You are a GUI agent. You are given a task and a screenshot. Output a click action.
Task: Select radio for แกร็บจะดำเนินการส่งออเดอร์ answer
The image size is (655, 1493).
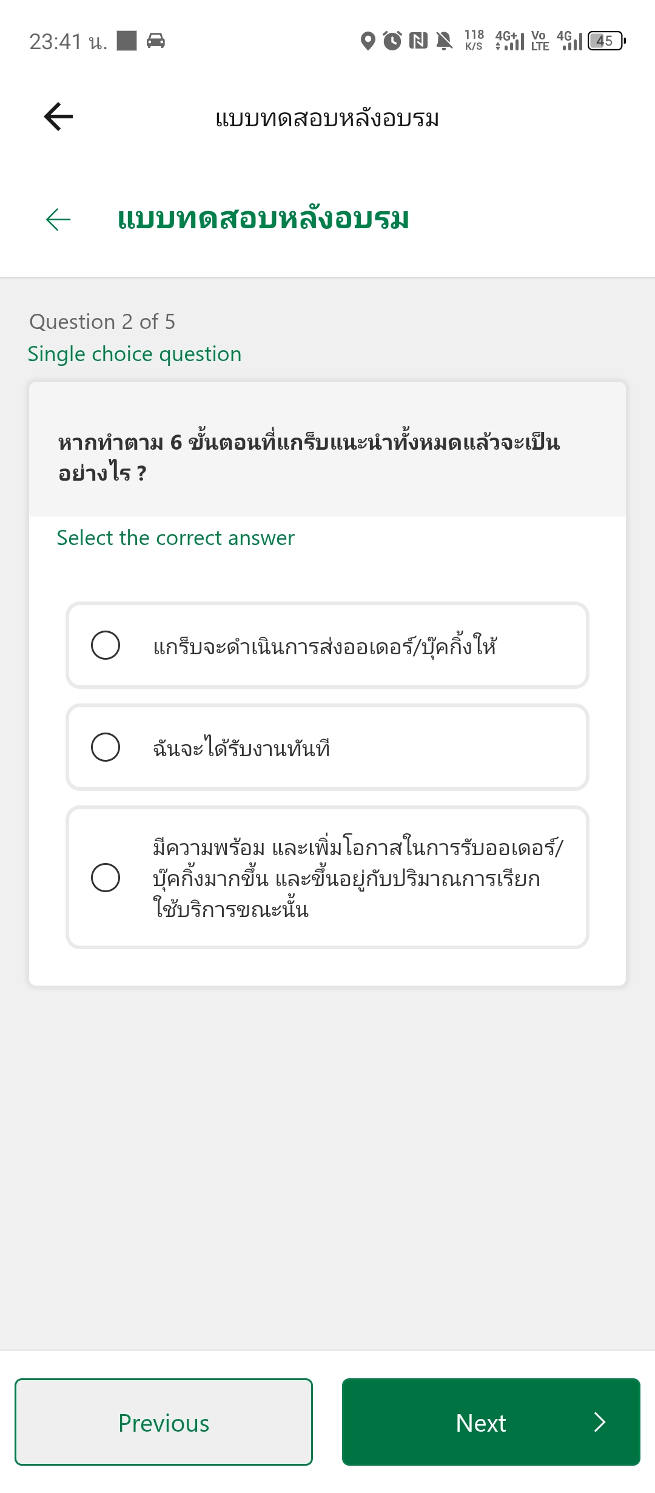pos(106,645)
